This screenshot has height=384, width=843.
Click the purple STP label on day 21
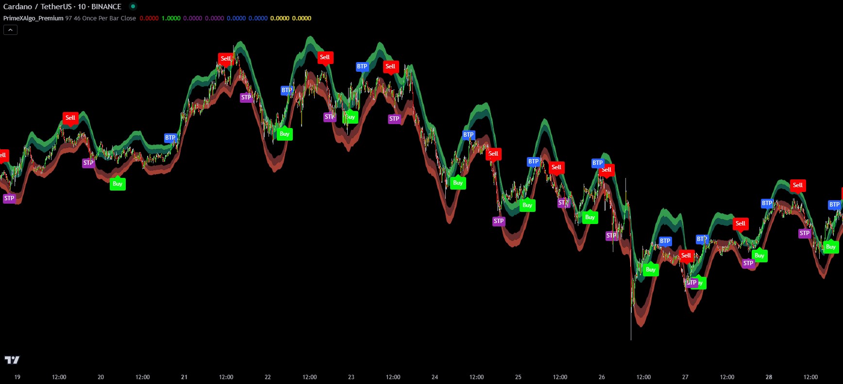pyautogui.click(x=246, y=97)
